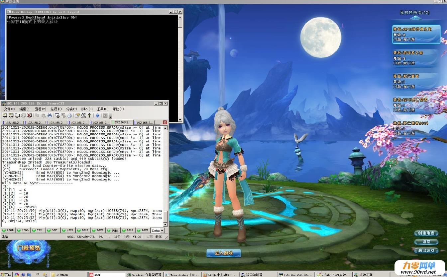Select character 死亡使者2014 in the game list
The height and width of the screenshot is (277, 447).
[x=416, y=128]
